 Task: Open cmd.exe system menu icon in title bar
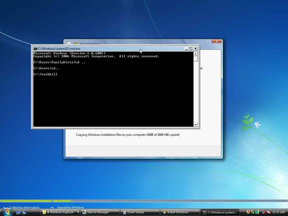(x=35, y=49)
